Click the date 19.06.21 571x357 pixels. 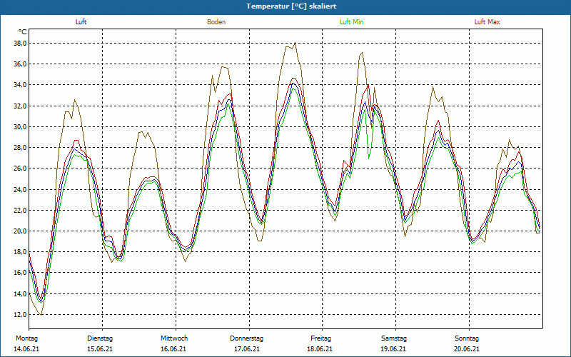(x=393, y=349)
